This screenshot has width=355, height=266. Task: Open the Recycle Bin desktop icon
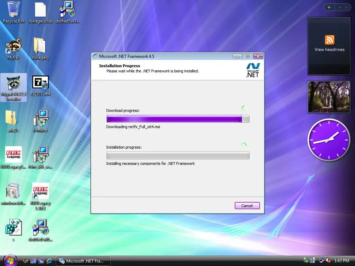click(x=14, y=12)
